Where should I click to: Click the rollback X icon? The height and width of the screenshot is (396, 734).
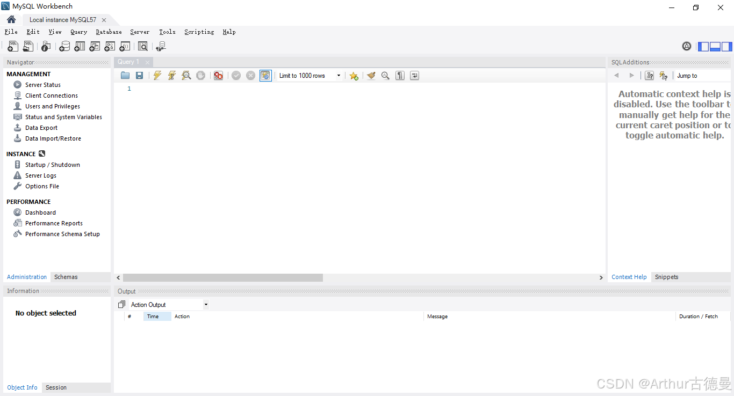(x=250, y=76)
